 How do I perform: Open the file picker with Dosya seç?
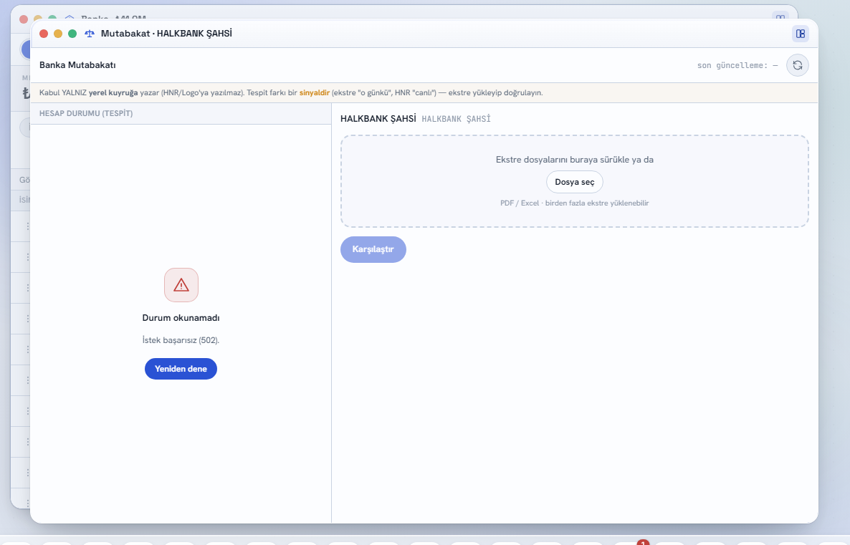pos(575,182)
